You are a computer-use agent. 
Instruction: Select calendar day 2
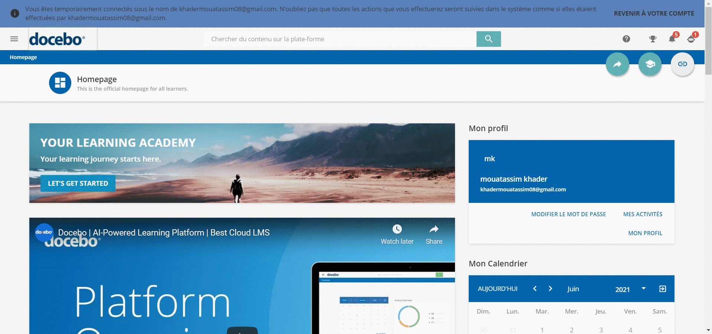(x=572, y=330)
